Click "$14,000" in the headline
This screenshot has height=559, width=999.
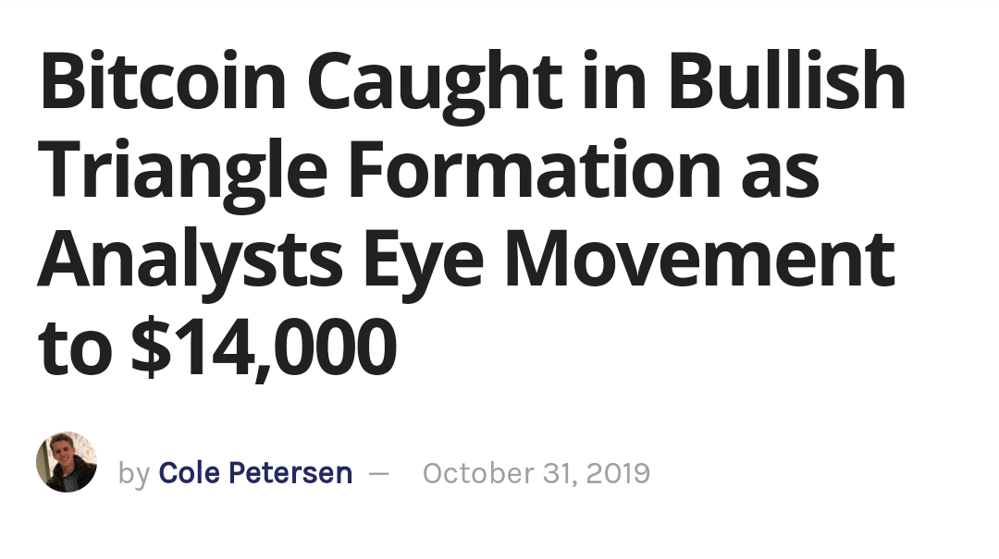(264, 349)
